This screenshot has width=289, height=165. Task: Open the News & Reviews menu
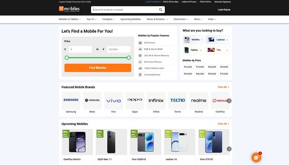pos(157,19)
